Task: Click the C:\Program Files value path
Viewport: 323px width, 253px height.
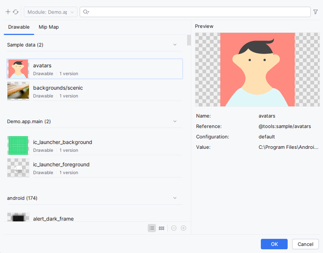Action: [289, 147]
